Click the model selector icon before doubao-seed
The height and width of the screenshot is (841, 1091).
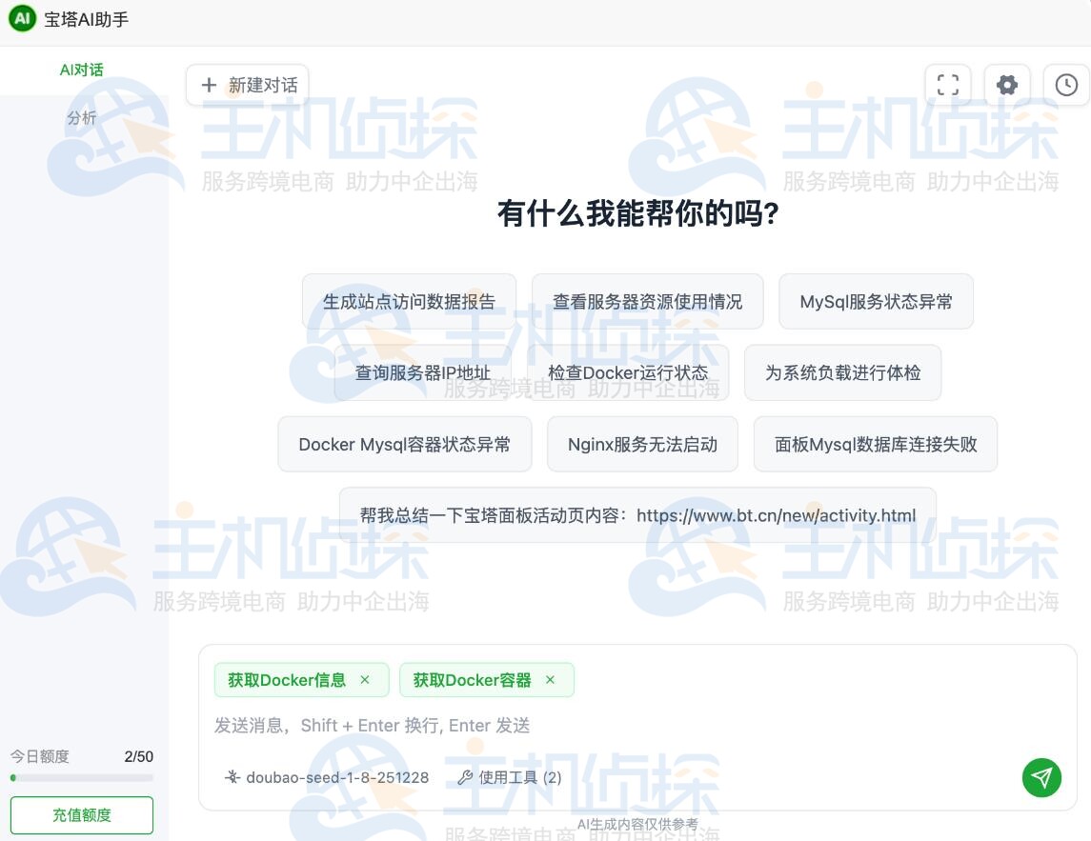232,777
